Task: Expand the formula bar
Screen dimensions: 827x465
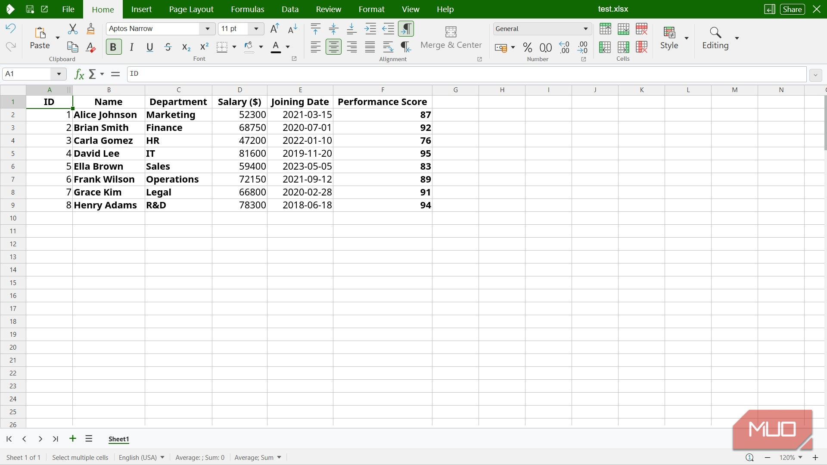Action: (815, 75)
